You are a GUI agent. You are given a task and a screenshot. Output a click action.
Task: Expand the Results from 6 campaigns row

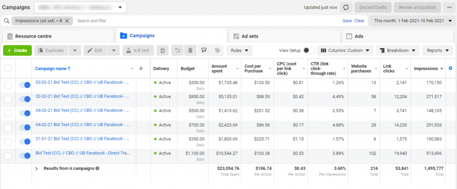pyautogui.click(x=36, y=168)
